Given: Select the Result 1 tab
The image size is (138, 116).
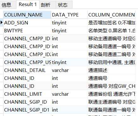Looking at the screenshot, I should pyautogui.click(x=28, y=4).
